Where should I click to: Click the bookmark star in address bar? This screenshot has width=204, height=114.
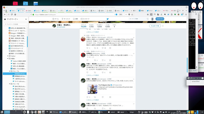click(x=132, y=15)
